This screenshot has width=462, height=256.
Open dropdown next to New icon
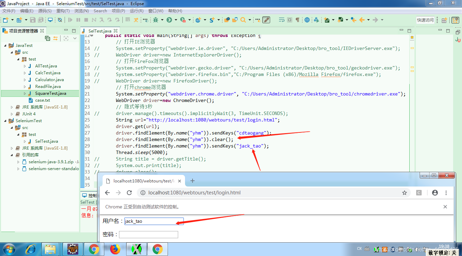[x=12, y=20]
